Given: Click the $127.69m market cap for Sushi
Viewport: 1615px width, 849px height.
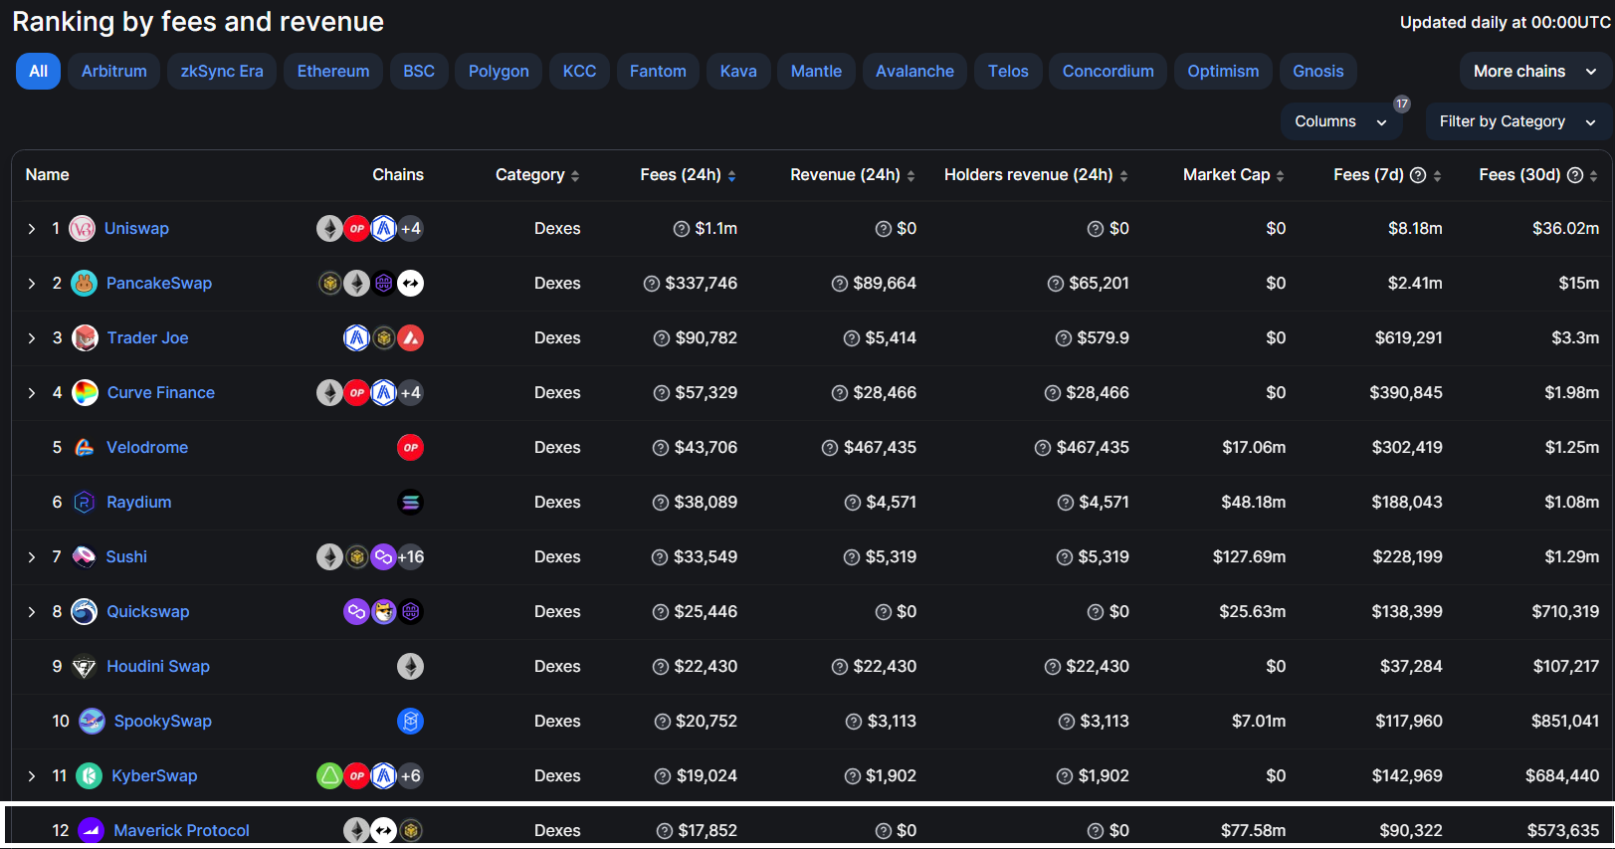Looking at the screenshot, I should pos(1249,557).
